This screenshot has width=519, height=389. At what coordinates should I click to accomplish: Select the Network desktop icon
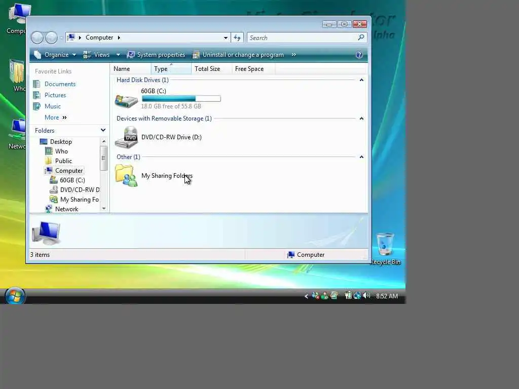pyautogui.click(x=17, y=134)
